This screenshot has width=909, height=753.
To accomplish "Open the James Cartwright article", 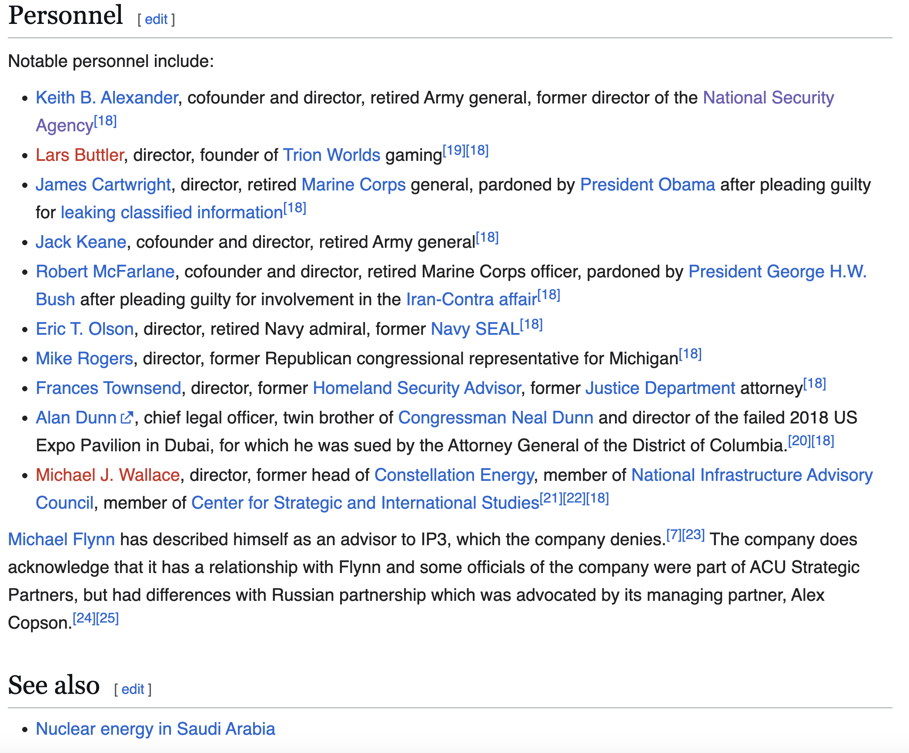I will coord(104,185).
